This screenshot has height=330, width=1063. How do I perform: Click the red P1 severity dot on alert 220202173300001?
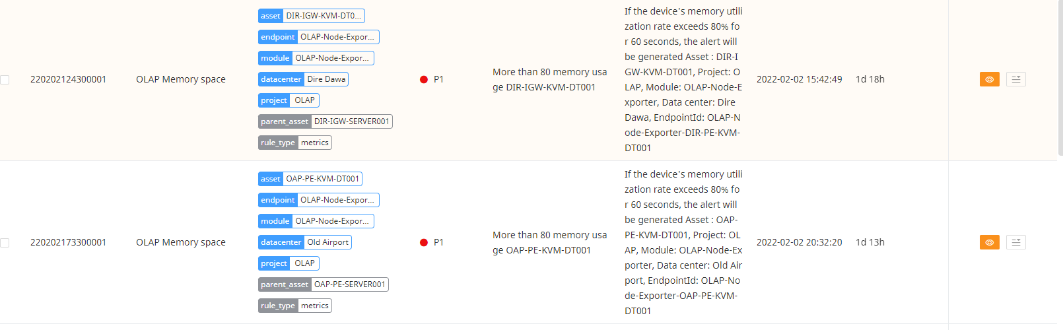(424, 242)
